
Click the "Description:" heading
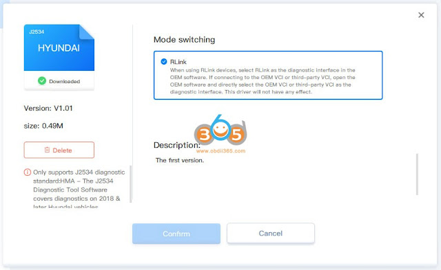177,145
